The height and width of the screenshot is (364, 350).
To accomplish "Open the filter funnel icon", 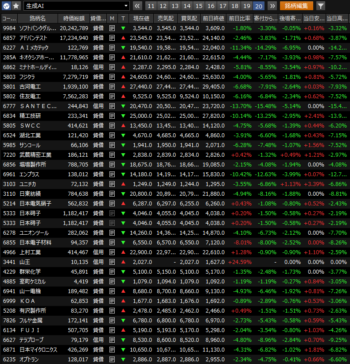I will point(321,6).
